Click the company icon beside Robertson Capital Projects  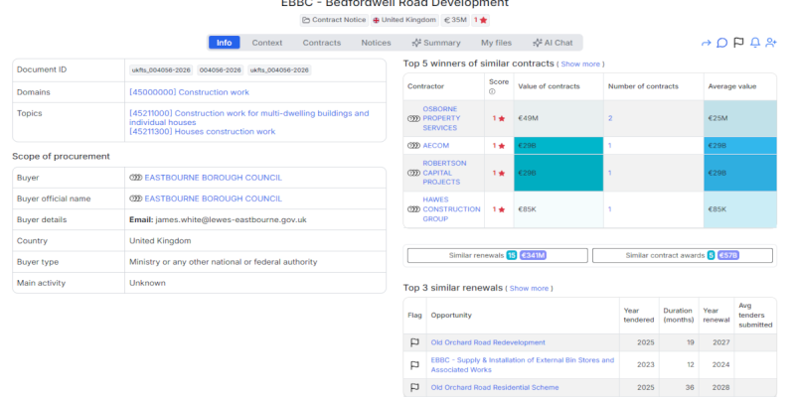413,173
